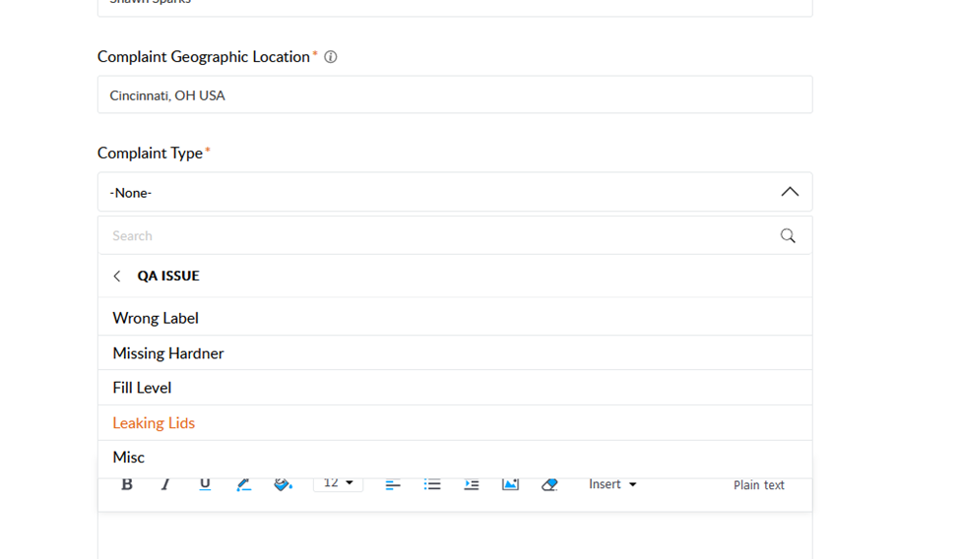
Task: Toggle italic text formatting
Action: [165, 484]
